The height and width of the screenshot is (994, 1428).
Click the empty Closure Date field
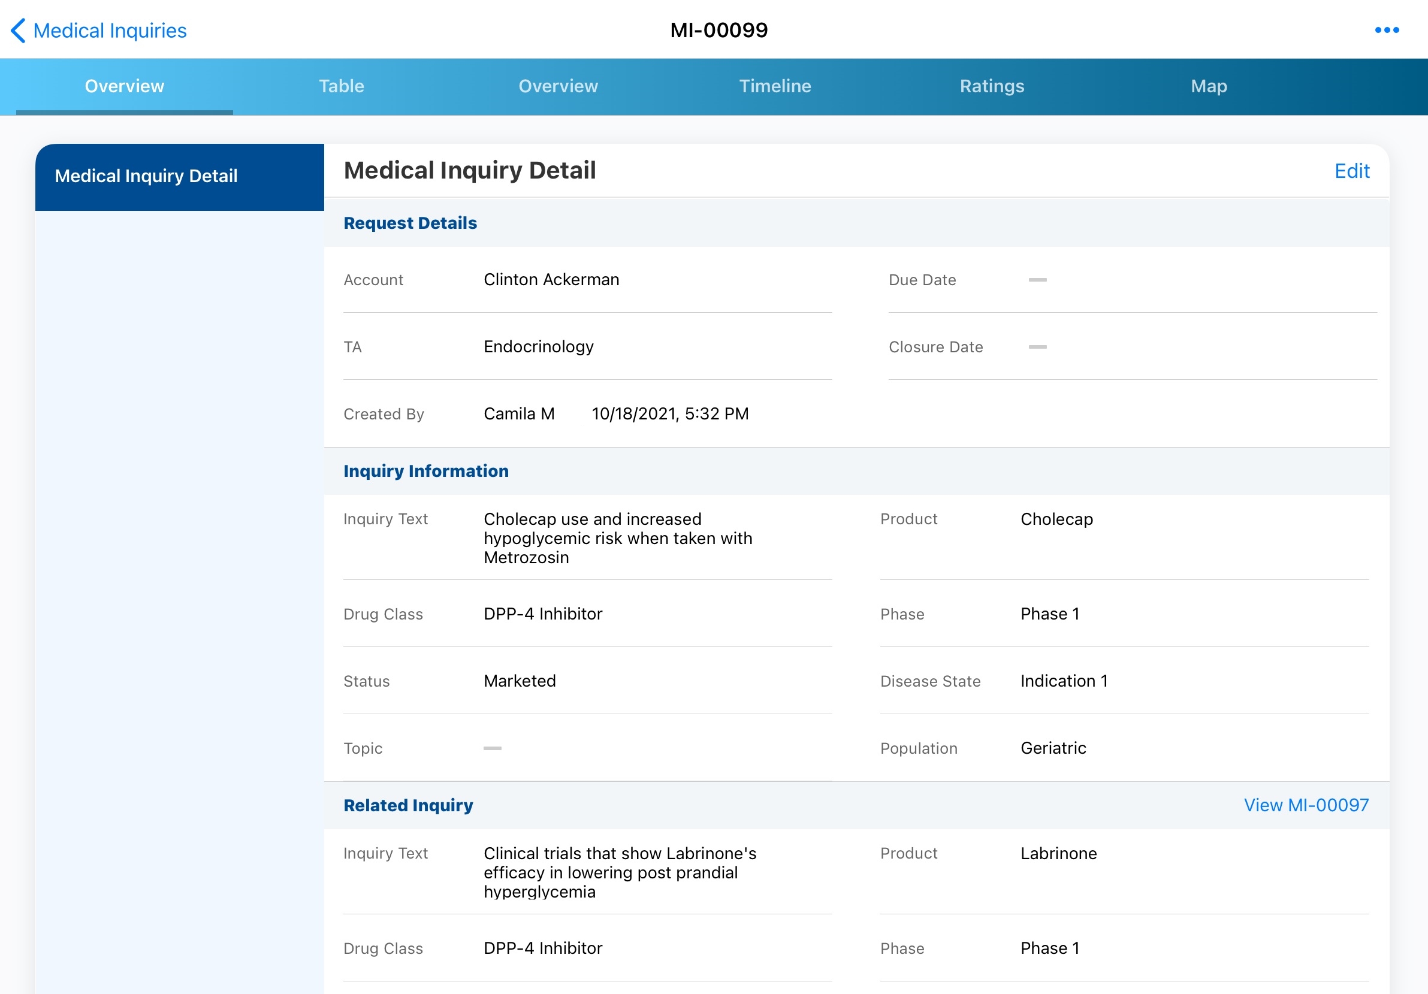(x=1037, y=346)
